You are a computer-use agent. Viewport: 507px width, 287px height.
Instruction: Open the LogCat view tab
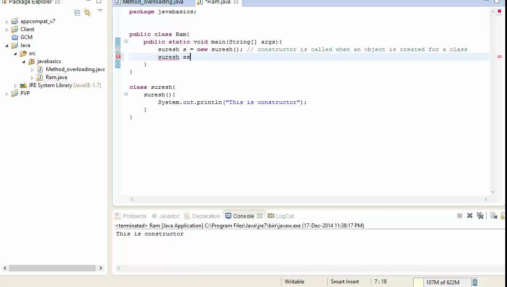(x=281, y=216)
